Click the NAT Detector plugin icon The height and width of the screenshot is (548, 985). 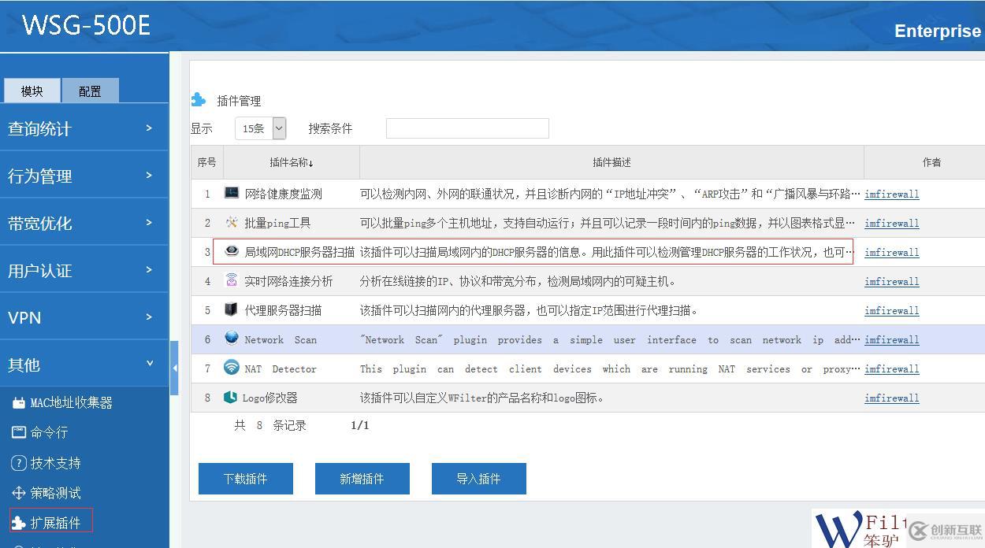[x=230, y=368]
